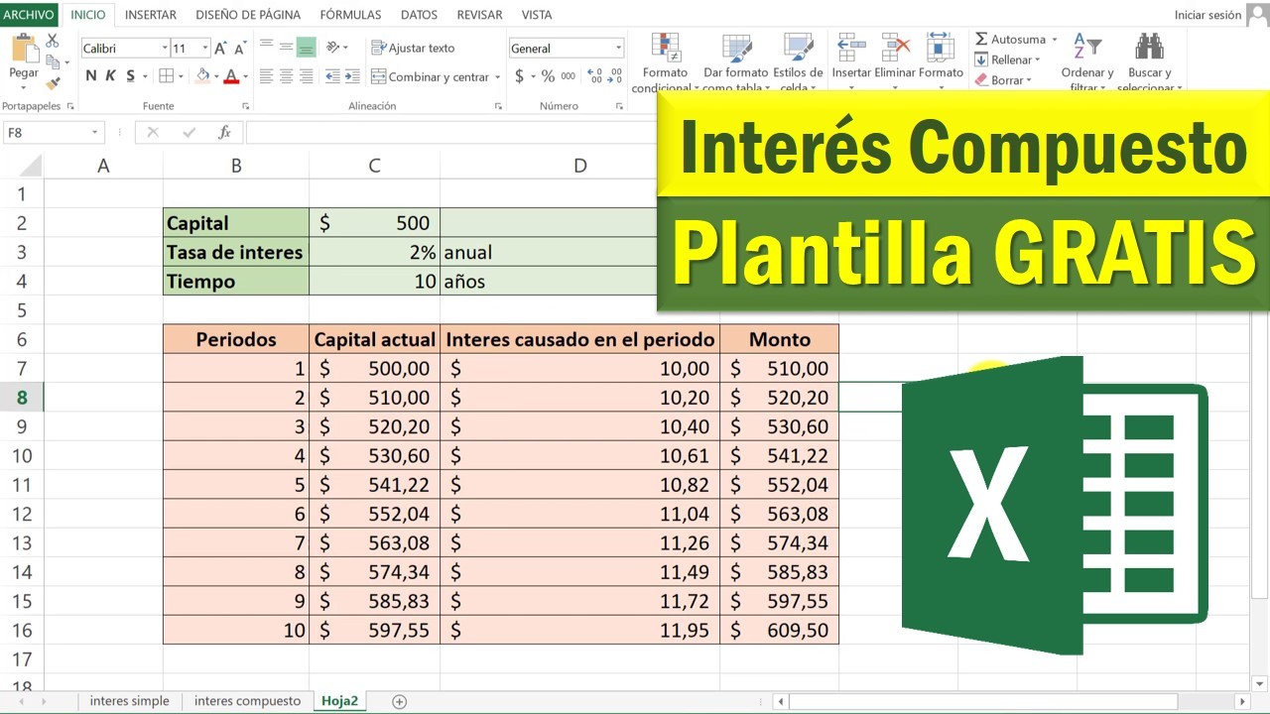Viewport: 1270px width, 714px height.
Task: Switch to FÓRMULAS ribbon tab
Action: tap(350, 15)
